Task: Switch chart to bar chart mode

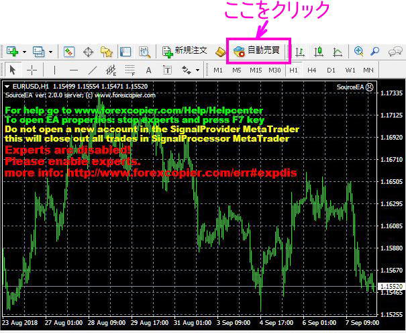Action: point(300,51)
